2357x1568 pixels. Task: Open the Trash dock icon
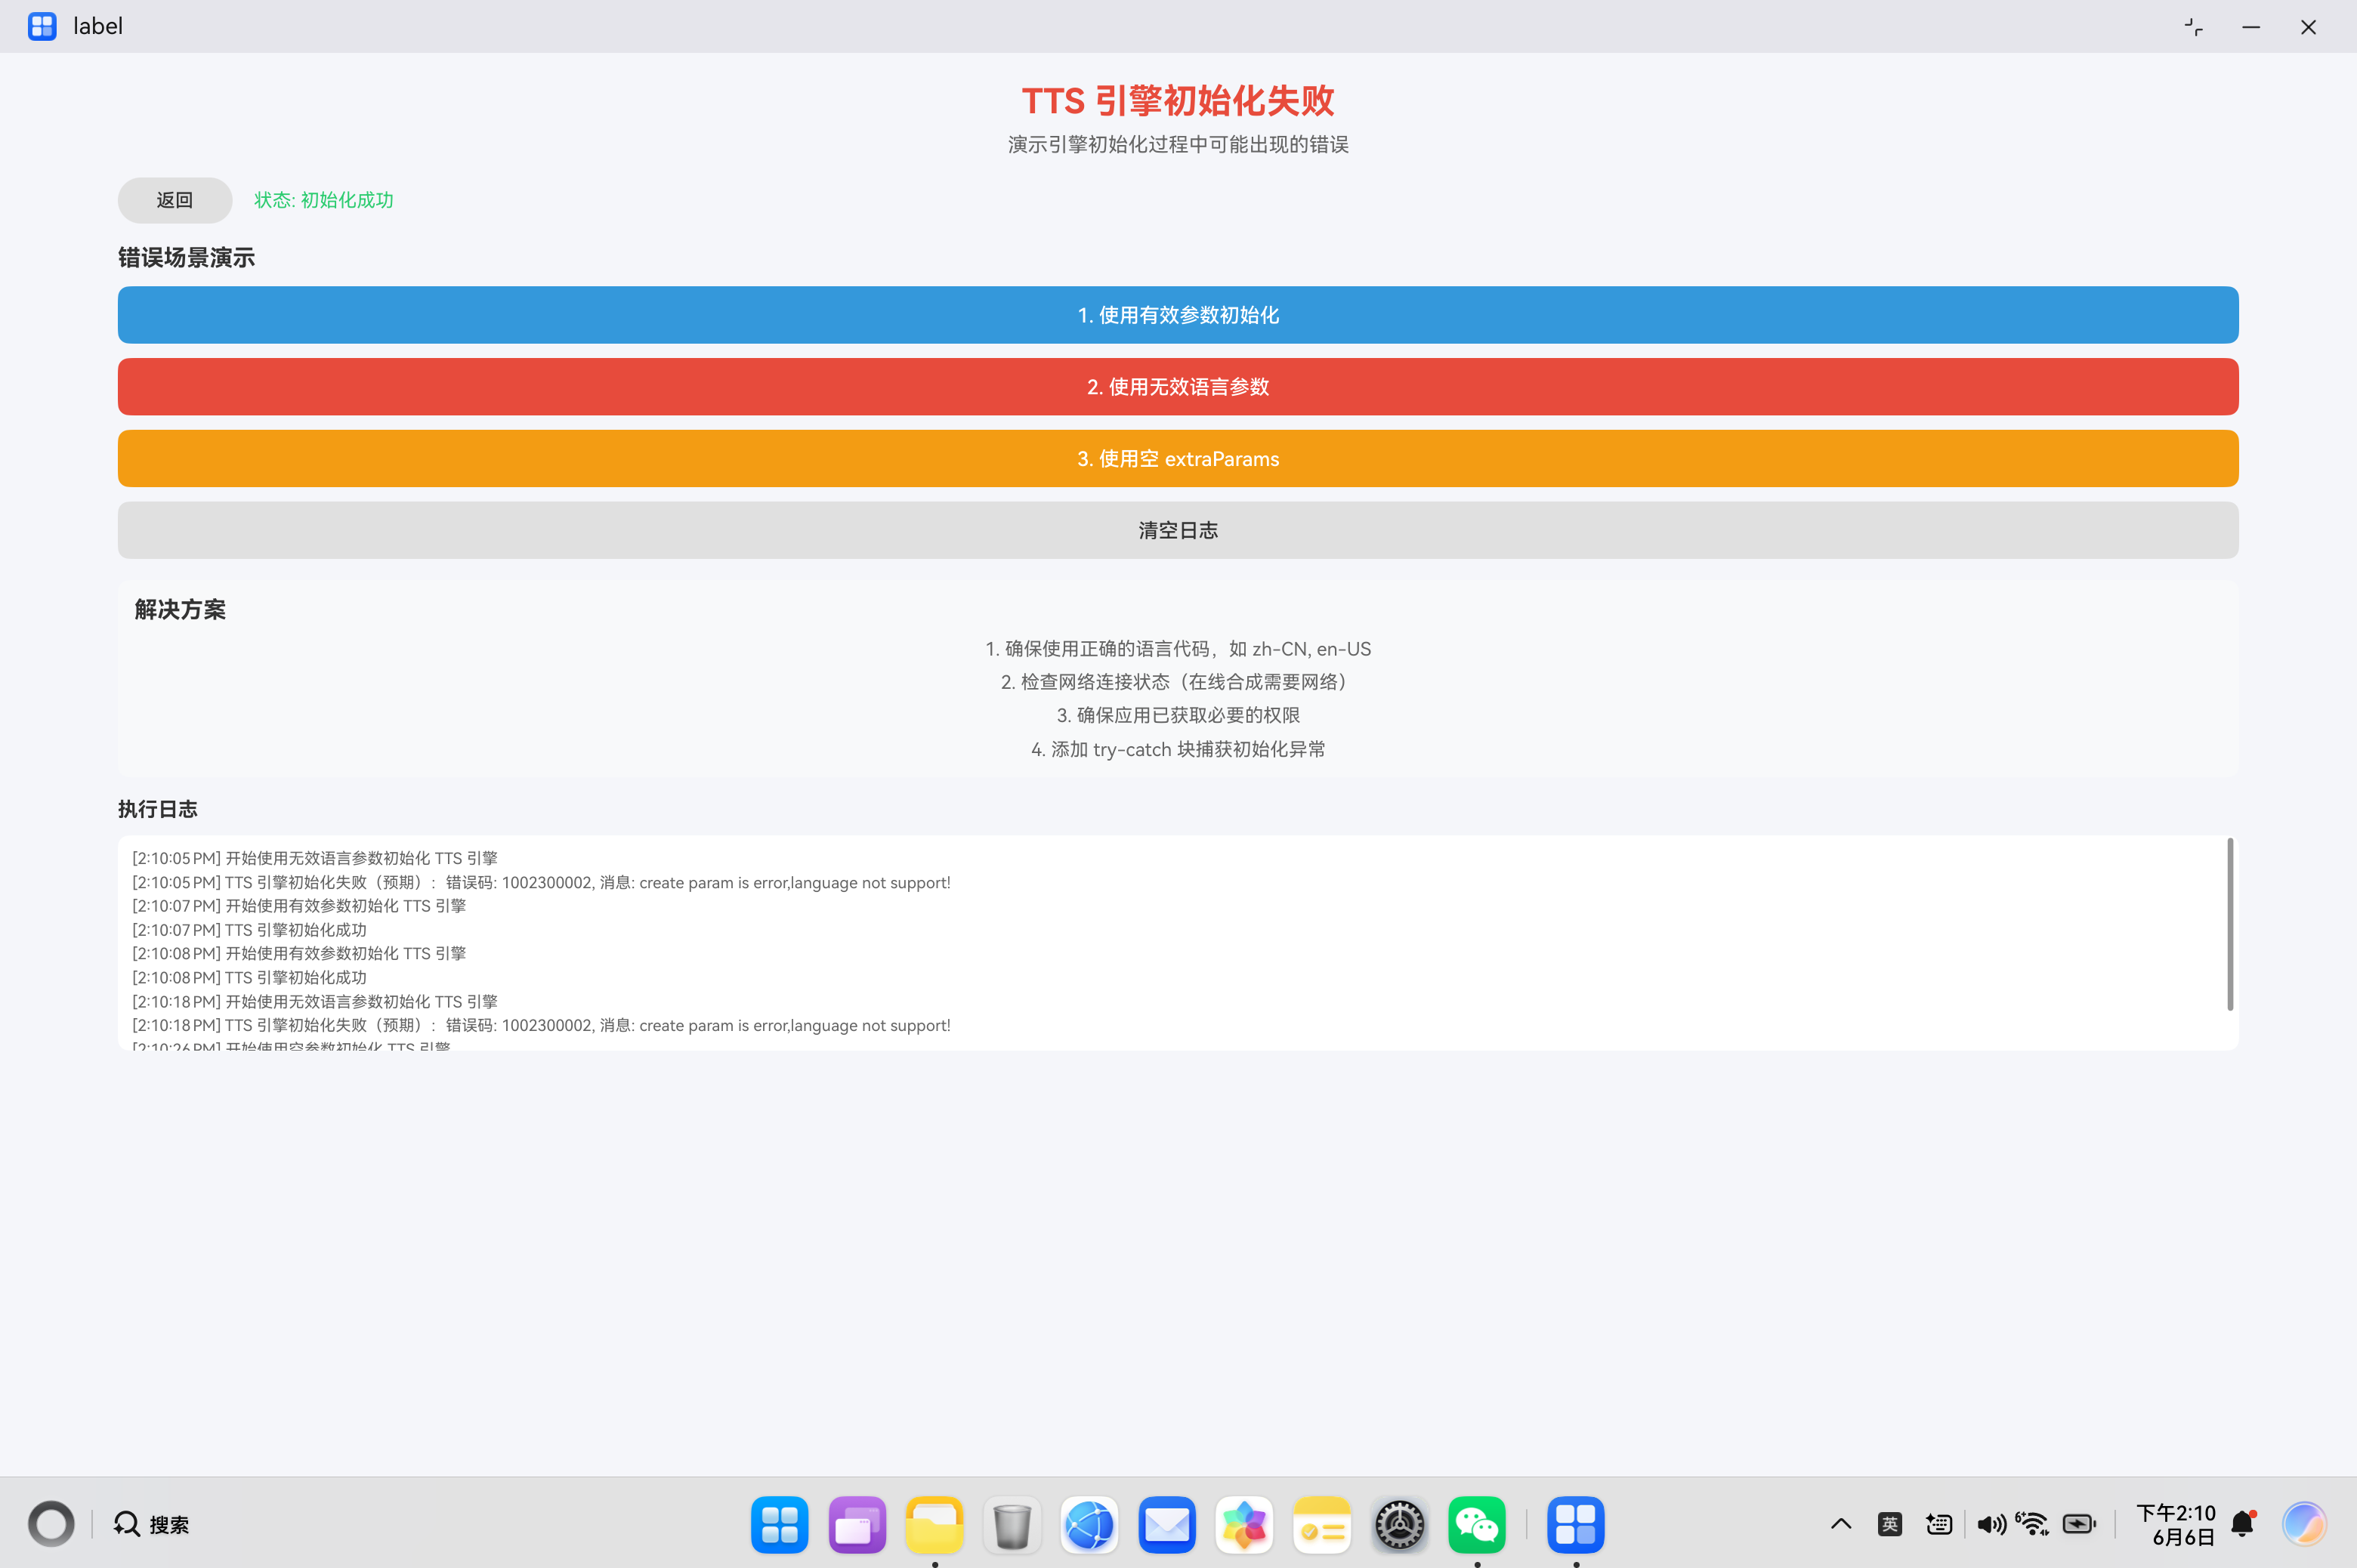click(1012, 1525)
